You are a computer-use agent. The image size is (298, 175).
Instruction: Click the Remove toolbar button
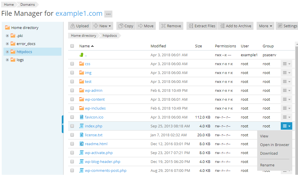[x=171, y=26]
